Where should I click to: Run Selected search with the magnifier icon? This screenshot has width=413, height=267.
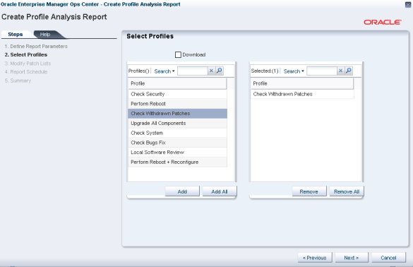tap(349, 71)
